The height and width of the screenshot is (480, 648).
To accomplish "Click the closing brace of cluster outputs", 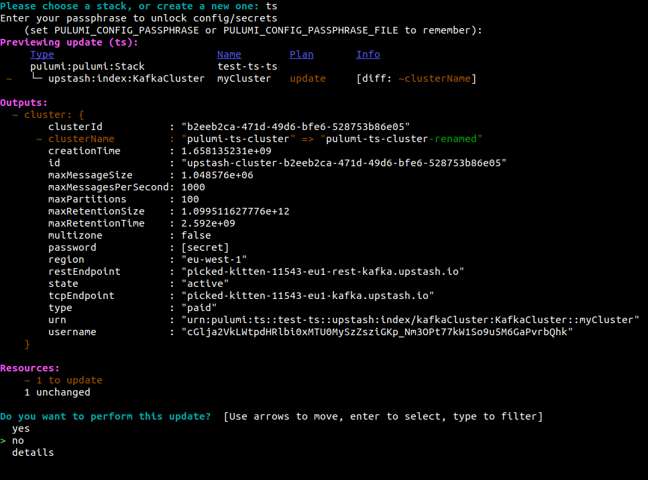I will (x=28, y=344).
